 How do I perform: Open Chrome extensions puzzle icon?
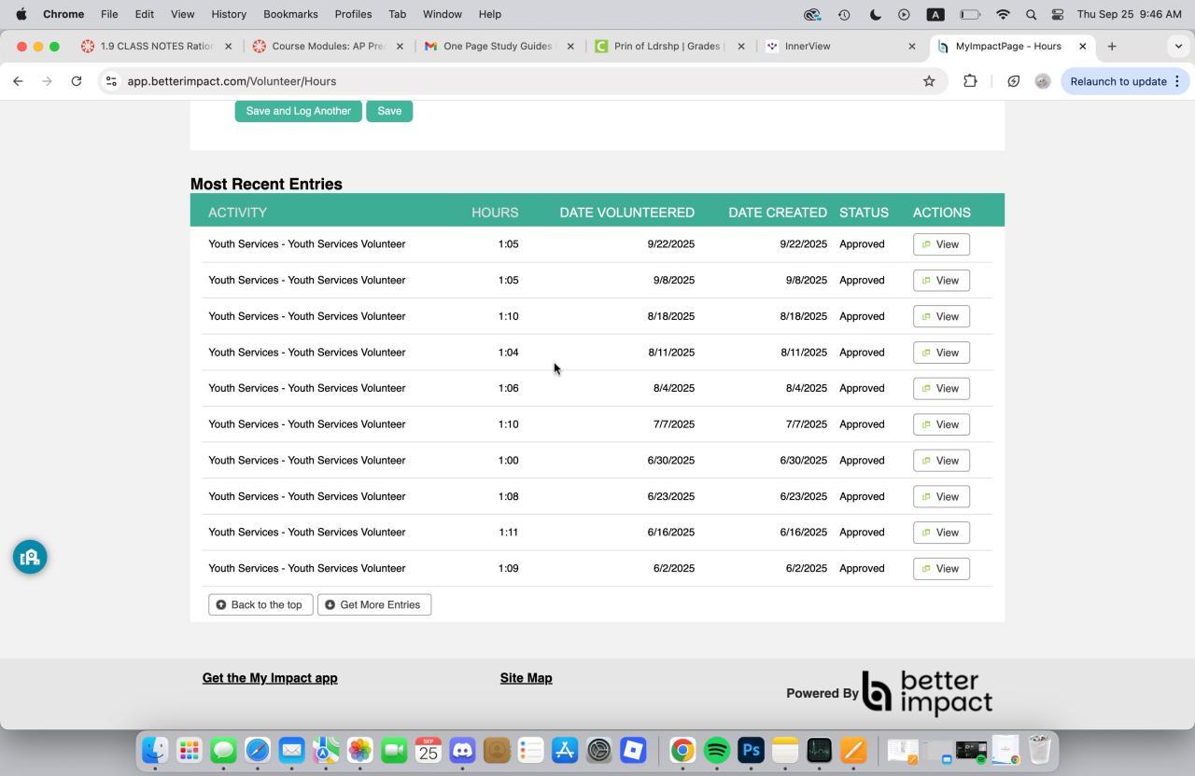coord(970,81)
